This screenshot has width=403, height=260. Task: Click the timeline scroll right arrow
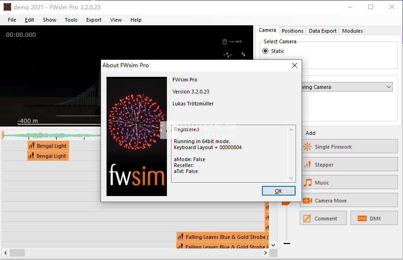click(266, 253)
